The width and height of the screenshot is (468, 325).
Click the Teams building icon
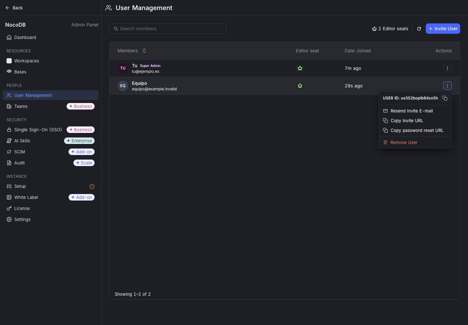coord(9,106)
